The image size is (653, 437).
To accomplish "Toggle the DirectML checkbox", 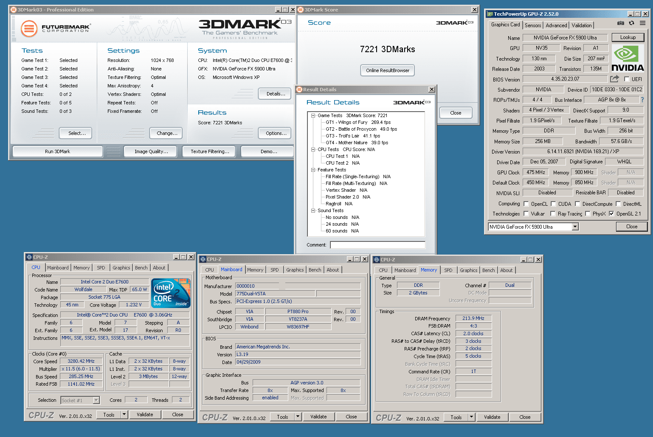I will pyautogui.click(x=618, y=204).
